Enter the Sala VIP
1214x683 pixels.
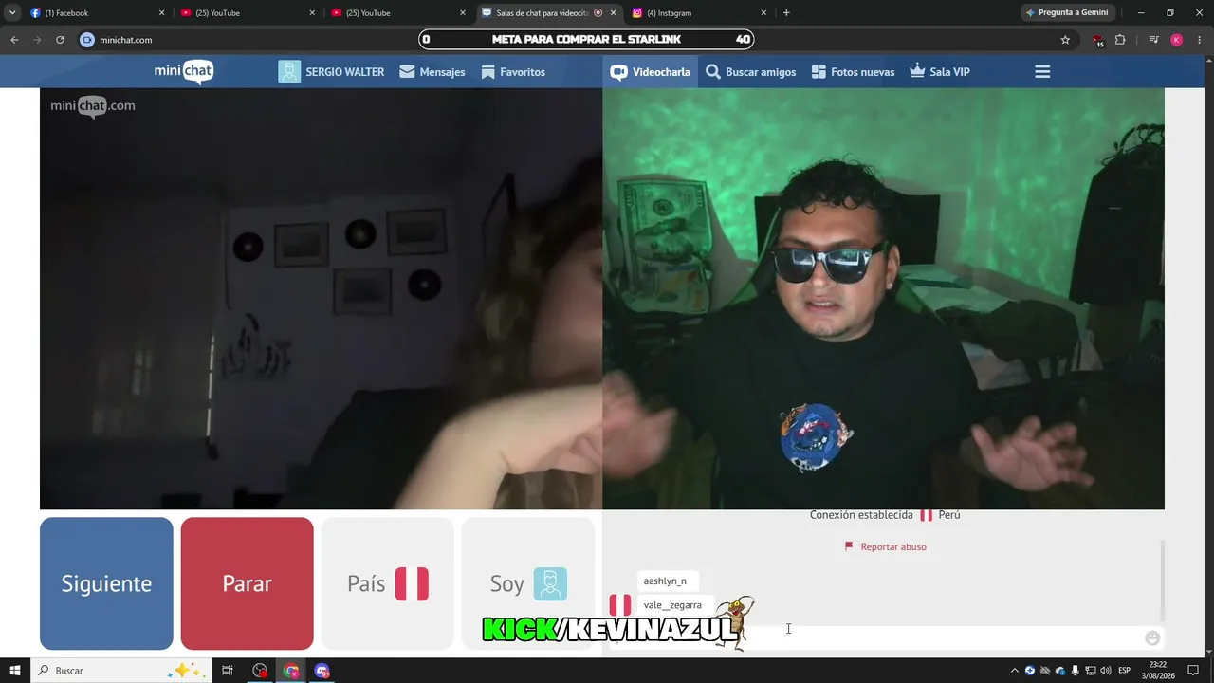pyautogui.click(x=940, y=72)
